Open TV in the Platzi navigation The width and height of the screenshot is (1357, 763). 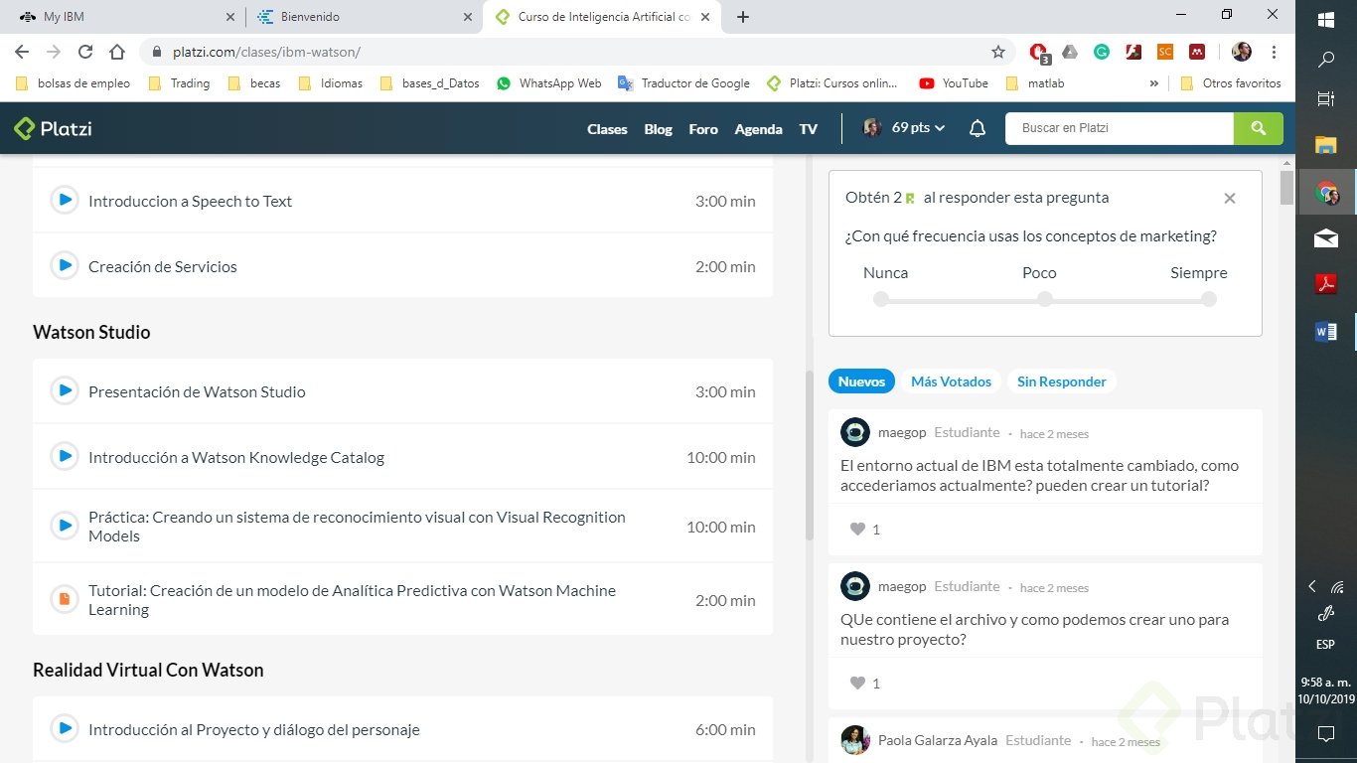point(809,129)
